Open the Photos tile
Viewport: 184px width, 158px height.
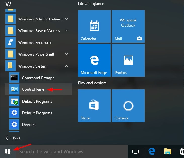click(x=128, y=60)
